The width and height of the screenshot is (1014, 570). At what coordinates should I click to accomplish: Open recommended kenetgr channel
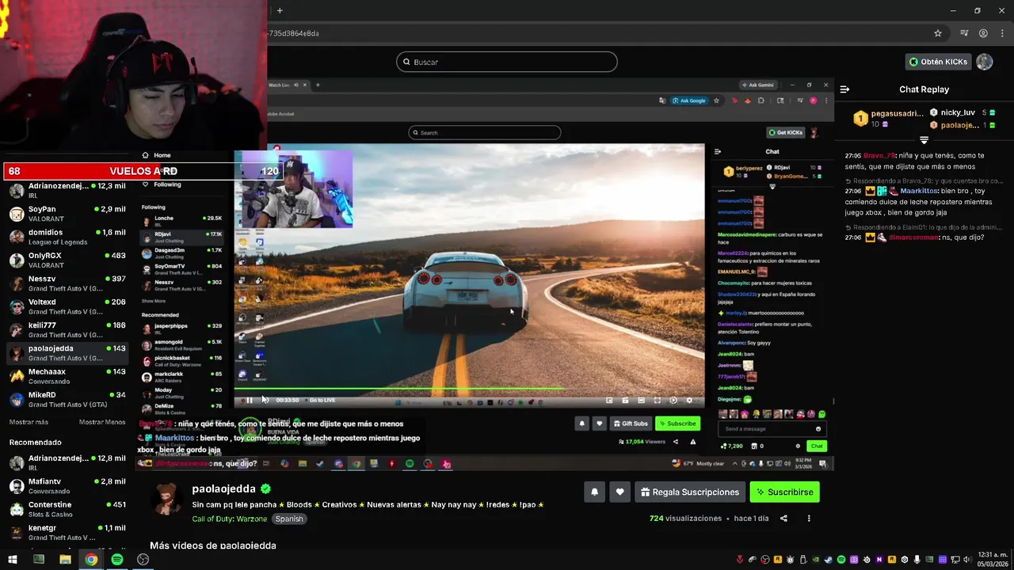click(67, 532)
